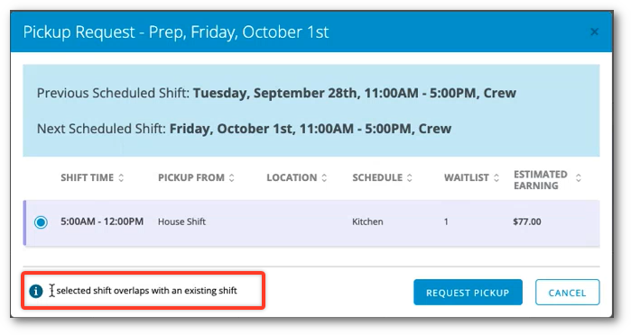Sort by Shift Time column arrows
The width and height of the screenshot is (631, 335).
pyautogui.click(x=121, y=178)
